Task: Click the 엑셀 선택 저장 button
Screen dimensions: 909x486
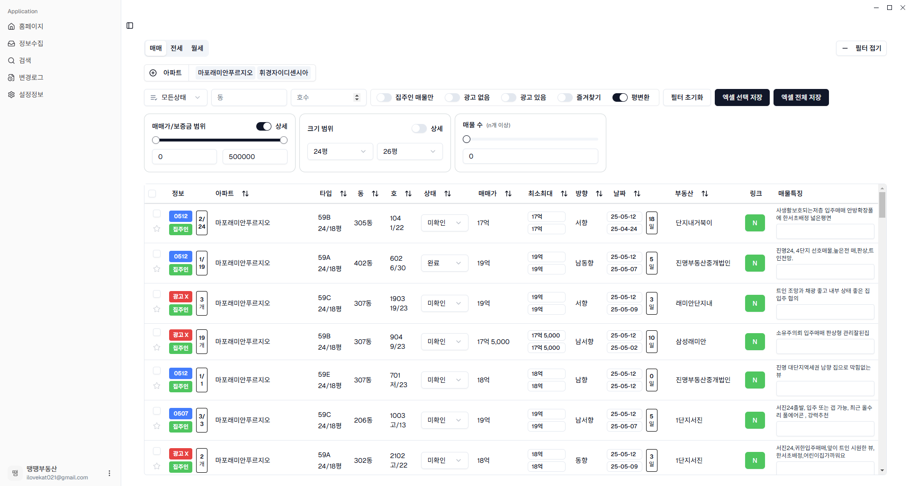Action: pos(742,97)
